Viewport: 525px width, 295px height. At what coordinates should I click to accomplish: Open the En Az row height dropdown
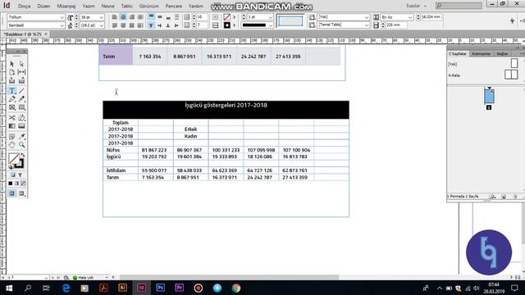coord(410,17)
